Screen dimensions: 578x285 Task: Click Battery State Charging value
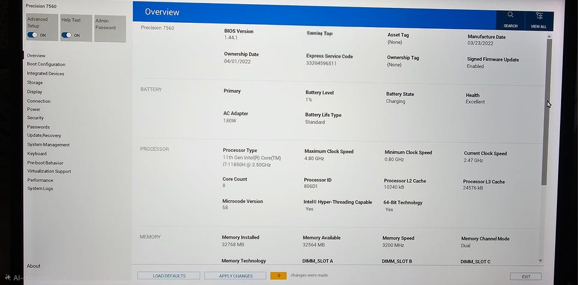(x=396, y=101)
